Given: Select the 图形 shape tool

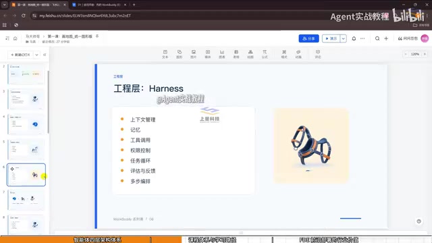Looking at the screenshot, I should pos(180,54).
